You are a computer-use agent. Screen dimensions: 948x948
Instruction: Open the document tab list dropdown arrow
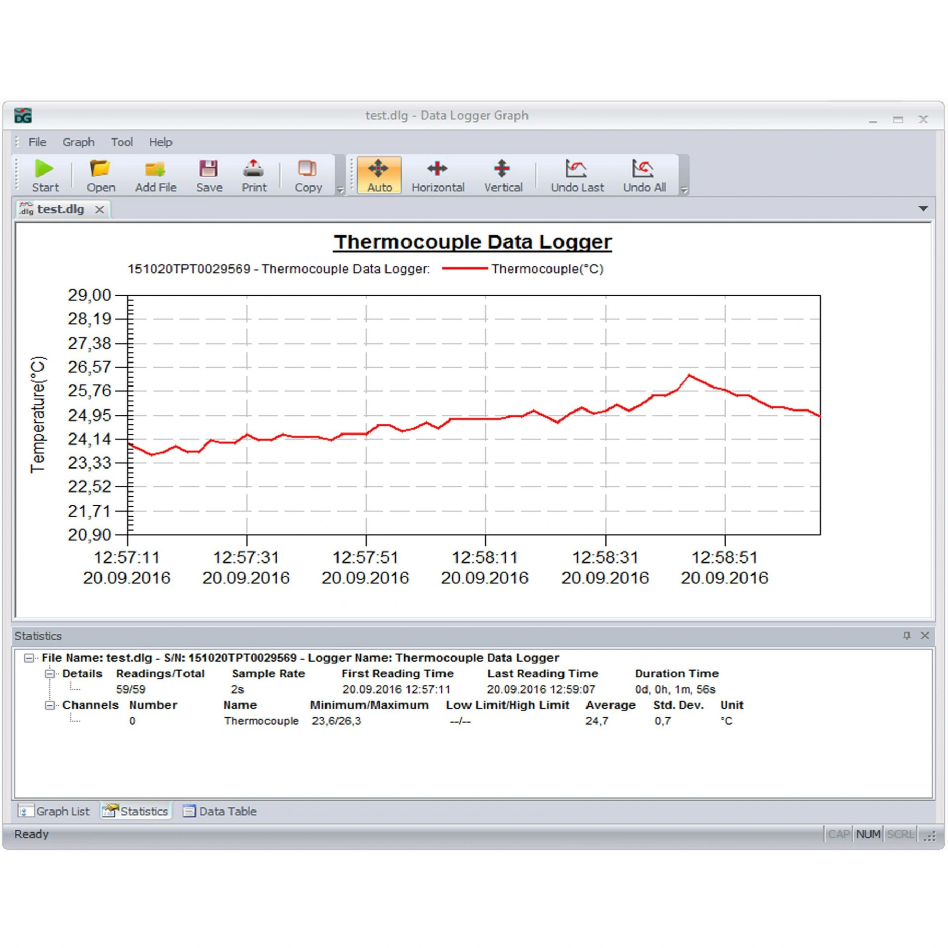point(923,209)
